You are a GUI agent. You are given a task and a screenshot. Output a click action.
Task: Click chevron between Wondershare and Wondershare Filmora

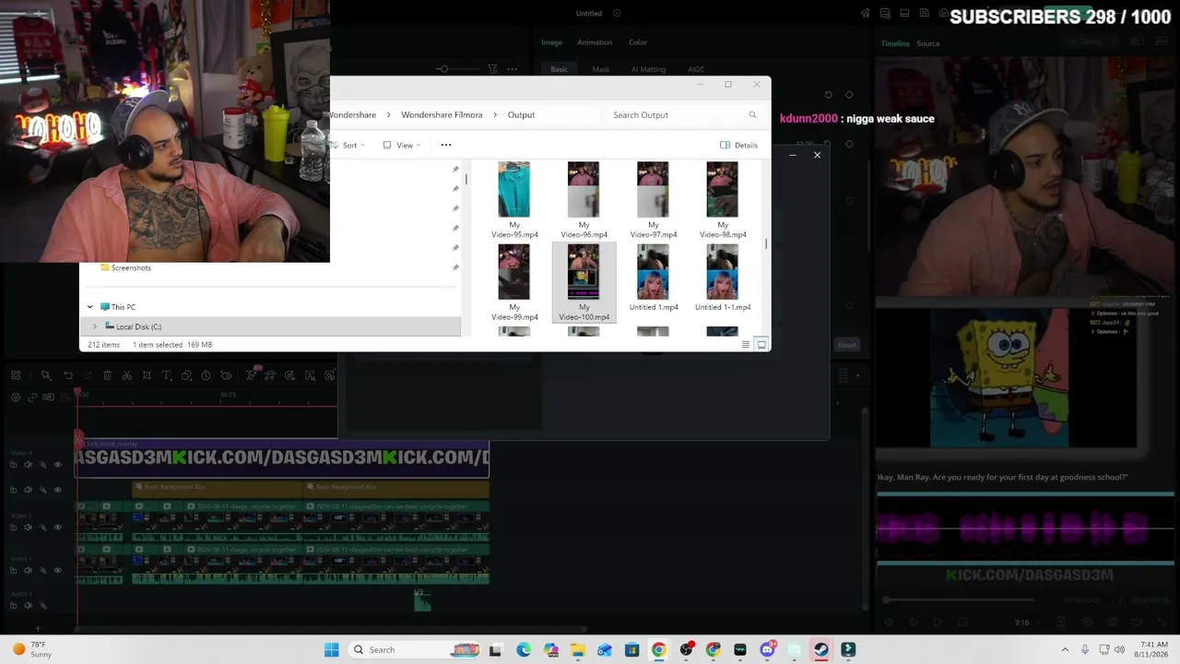pyautogui.click(x=388, y=115)
